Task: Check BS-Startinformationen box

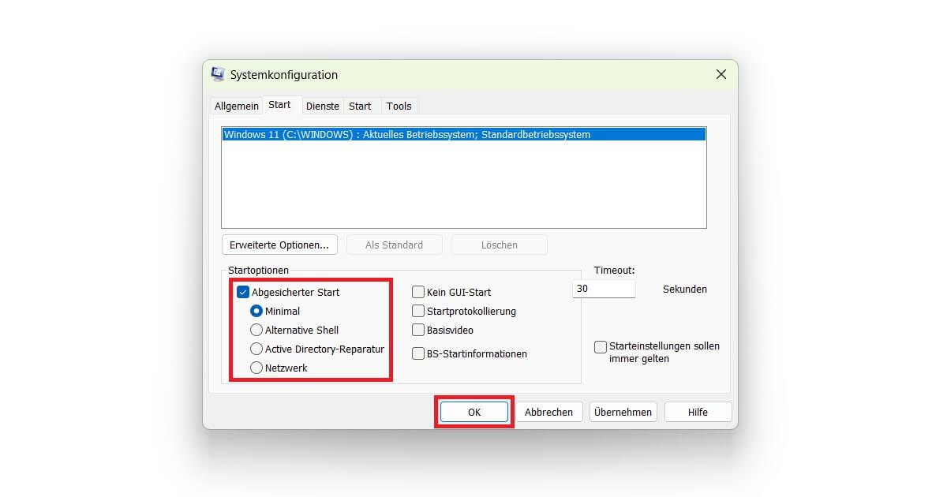Action: (418, 353)
